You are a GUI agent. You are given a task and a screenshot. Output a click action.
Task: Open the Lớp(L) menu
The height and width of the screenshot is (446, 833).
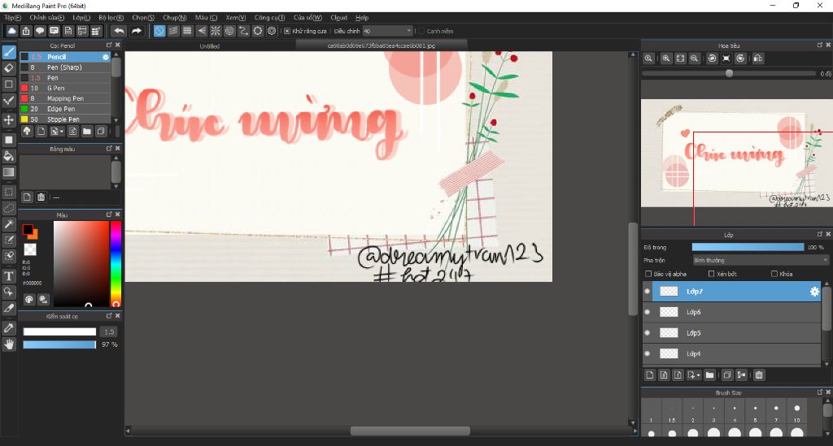tap(82, 18)
